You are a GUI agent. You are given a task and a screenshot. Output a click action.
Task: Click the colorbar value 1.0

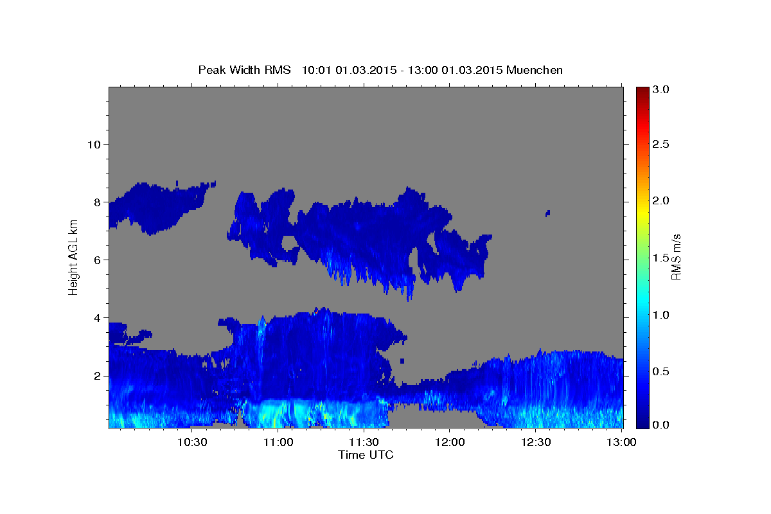click(661, 315)
